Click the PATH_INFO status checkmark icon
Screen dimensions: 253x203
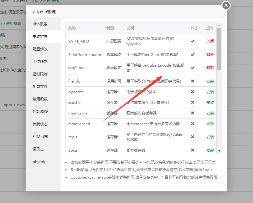193,41
